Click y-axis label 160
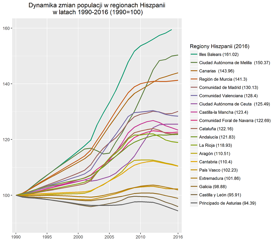Image resolution: width=276 pixels, height=241 pixels. point(6,28)
